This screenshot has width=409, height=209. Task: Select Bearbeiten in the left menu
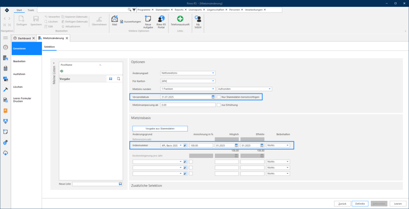(x=27, y=61)
